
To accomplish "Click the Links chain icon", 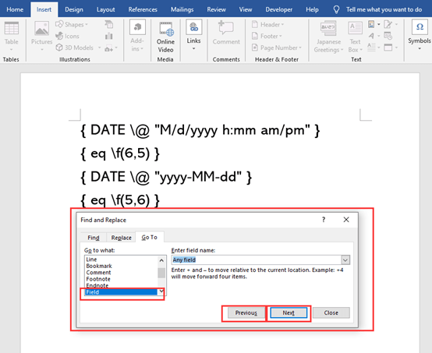I will [x=193, y=27].
